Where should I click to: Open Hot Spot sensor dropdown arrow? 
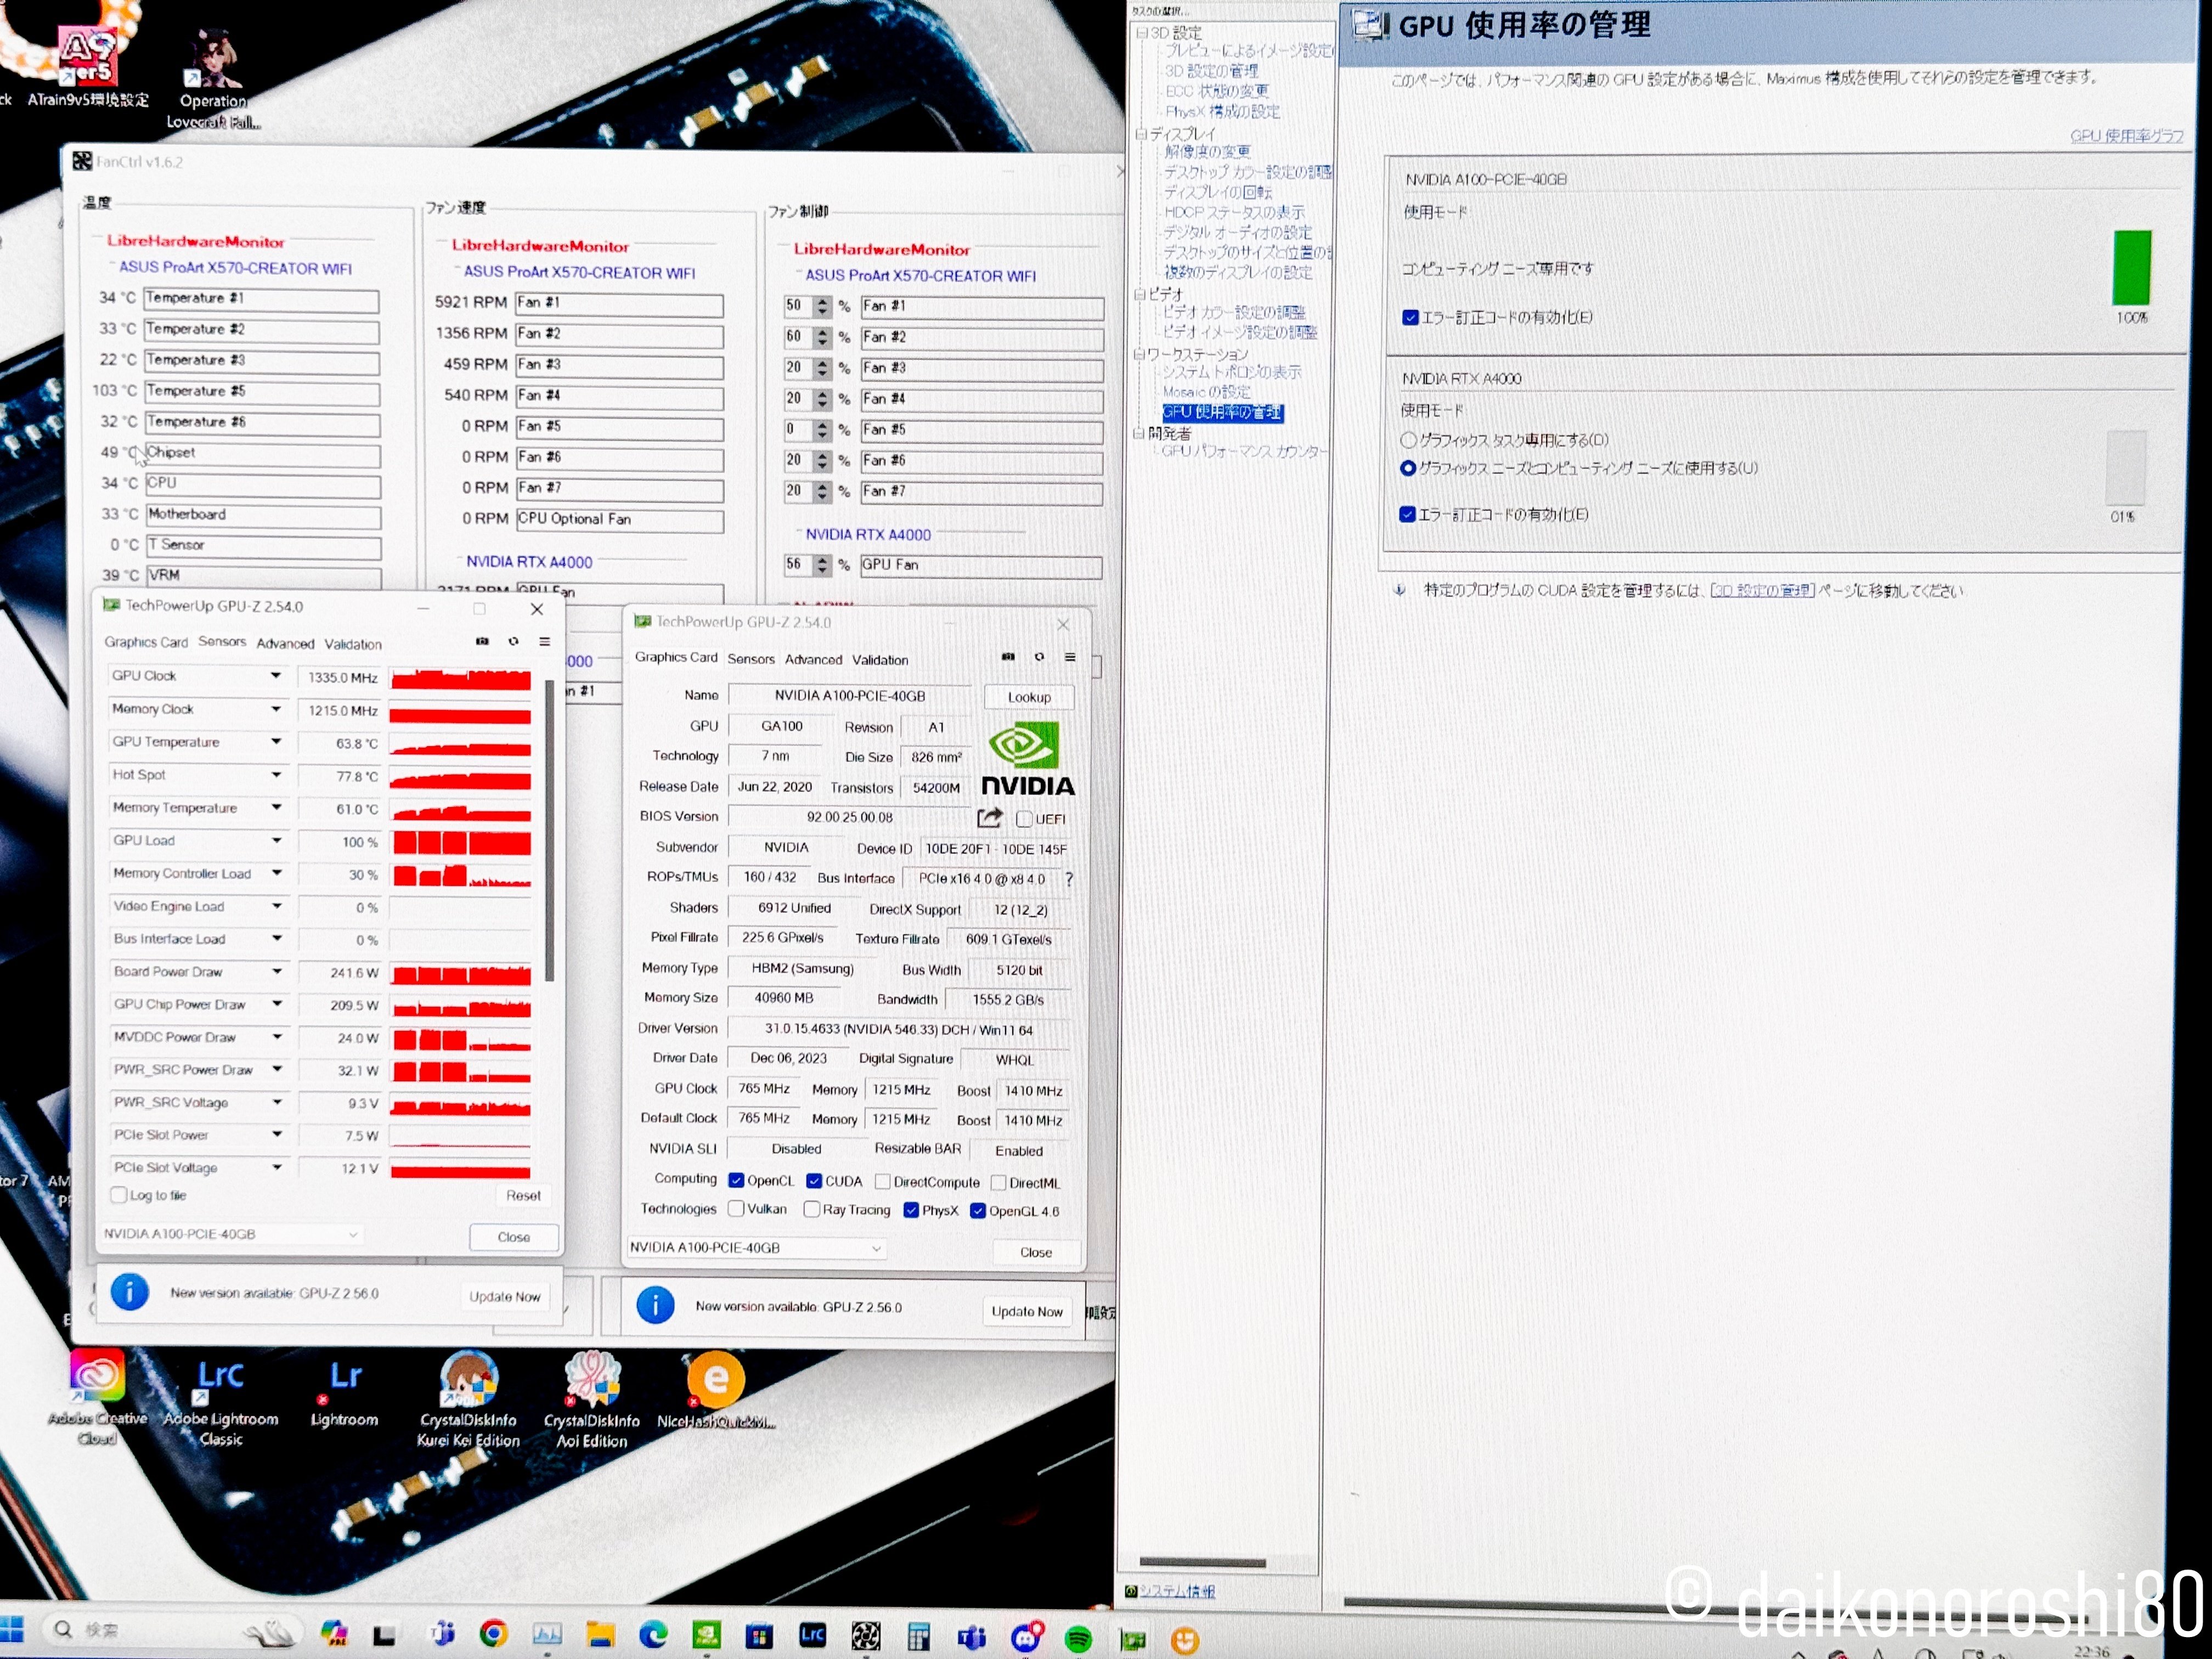click(276, 775)
